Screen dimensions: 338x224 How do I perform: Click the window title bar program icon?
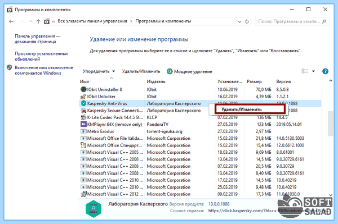pyautogui.click(x=10, y=10)
